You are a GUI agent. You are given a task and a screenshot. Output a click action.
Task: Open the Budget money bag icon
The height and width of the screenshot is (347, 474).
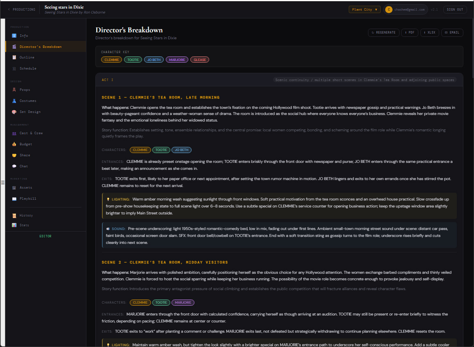pyautogui.click(x=14, y=144)
